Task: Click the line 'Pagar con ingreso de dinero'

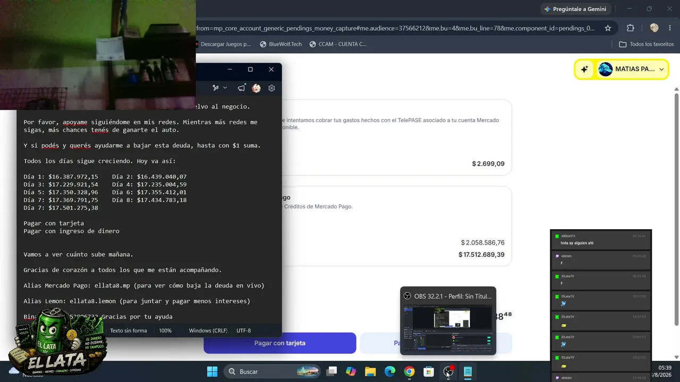Action: point(72,231)
